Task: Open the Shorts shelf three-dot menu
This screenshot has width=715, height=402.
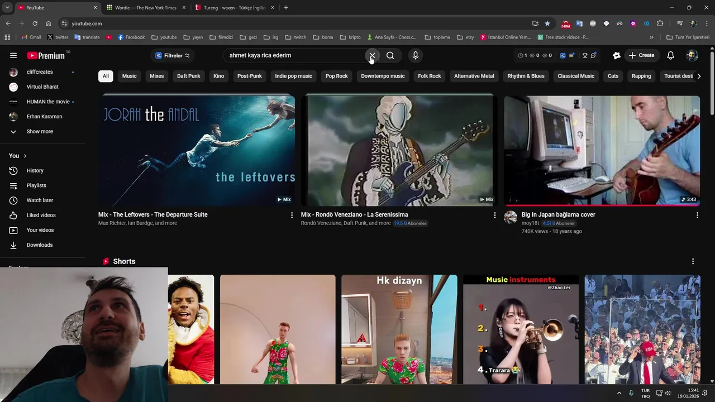Action: pyautogui.click(x=693, y=261)
